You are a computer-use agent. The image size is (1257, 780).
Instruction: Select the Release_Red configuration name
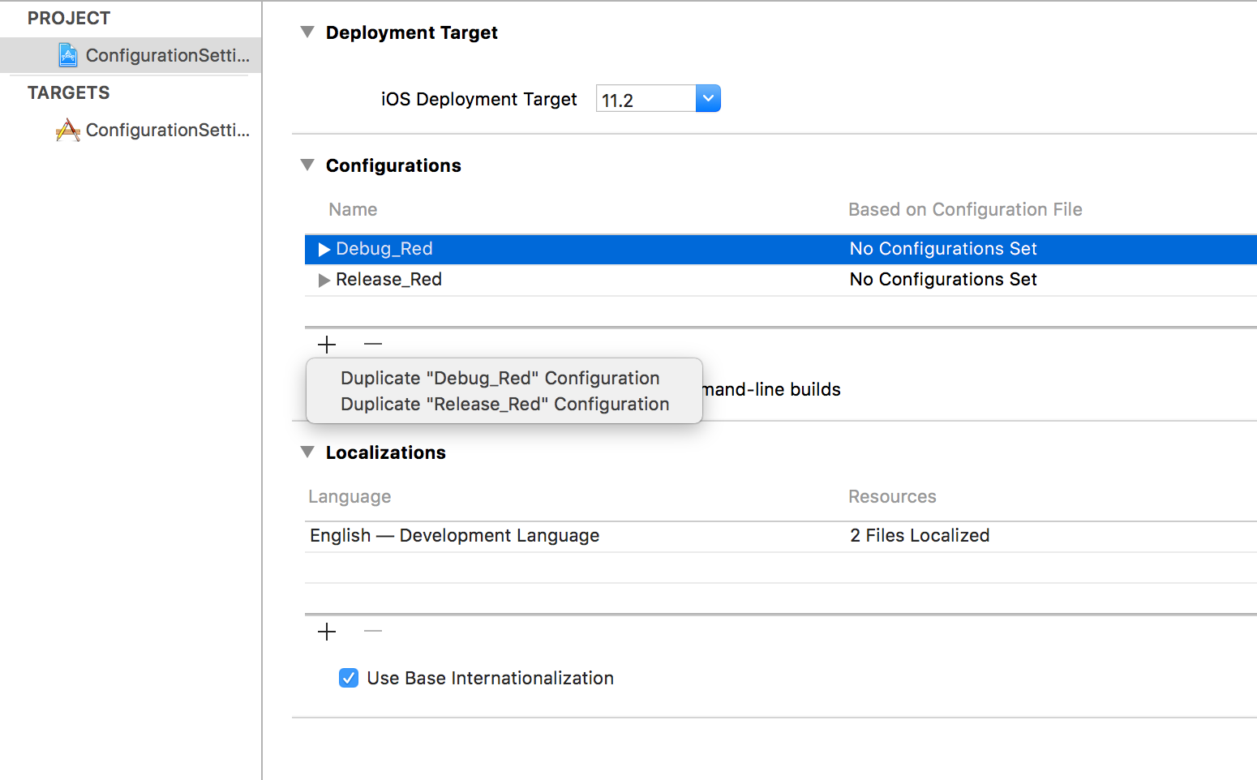click(x=389, y=280)
